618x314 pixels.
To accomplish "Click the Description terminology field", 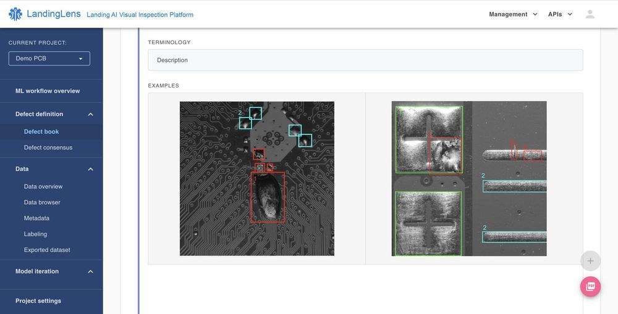I will (x=365, y=60).
